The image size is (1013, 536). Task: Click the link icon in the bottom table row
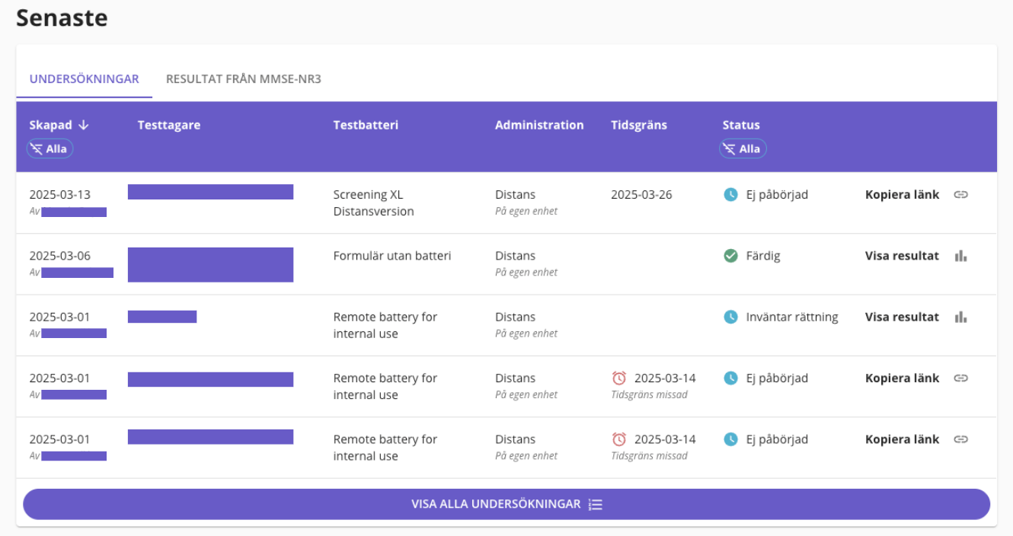point(960,439)
